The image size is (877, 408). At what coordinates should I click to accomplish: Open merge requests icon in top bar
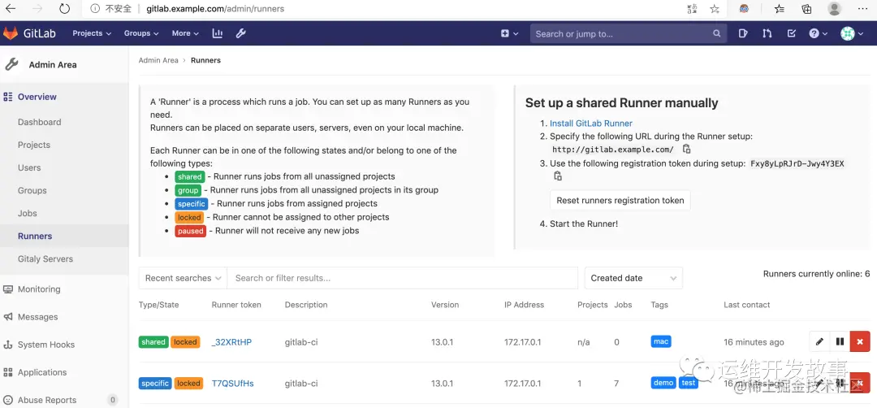click(x=767, y=33)
